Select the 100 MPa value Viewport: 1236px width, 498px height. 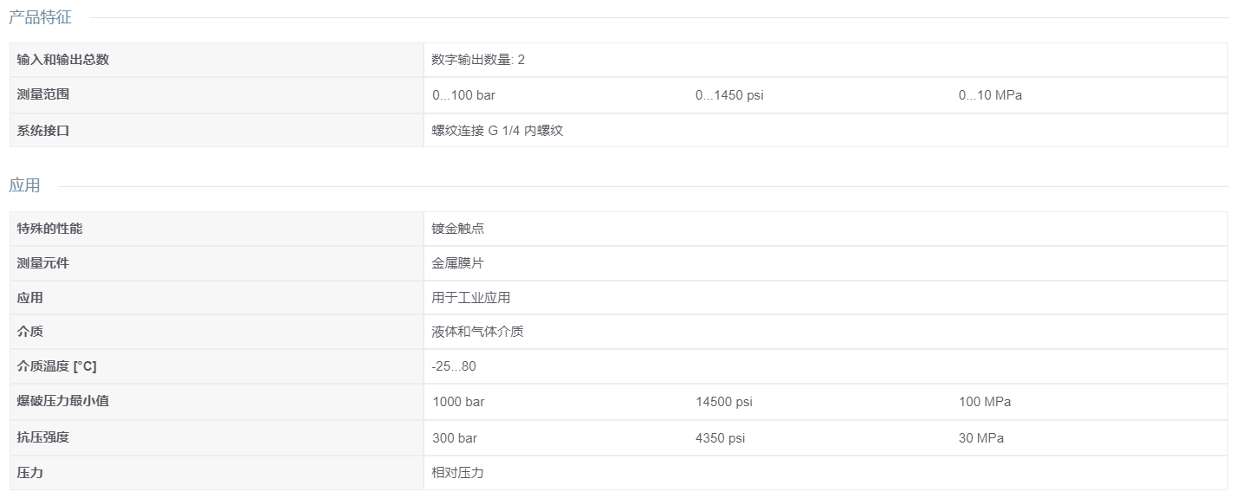coord(985,402)
